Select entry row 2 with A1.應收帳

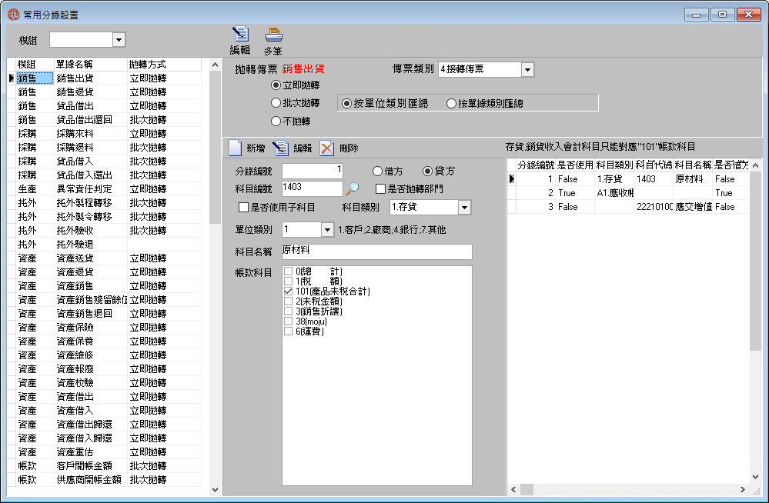628,193
